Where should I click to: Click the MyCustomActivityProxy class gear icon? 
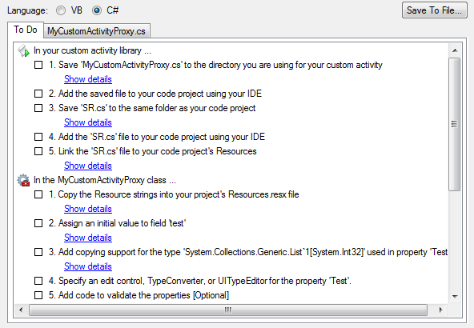tap(23, 180)
